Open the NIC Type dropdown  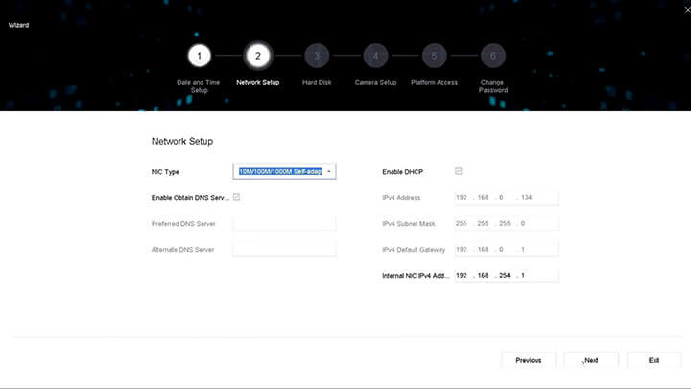tap(284, 171)
